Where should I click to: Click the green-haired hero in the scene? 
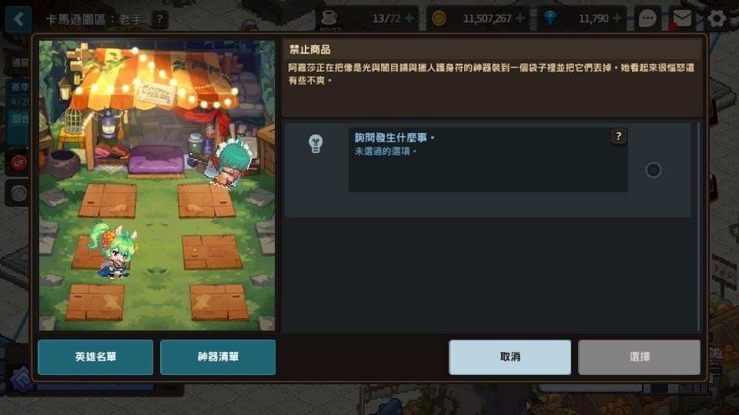(115, 251)
